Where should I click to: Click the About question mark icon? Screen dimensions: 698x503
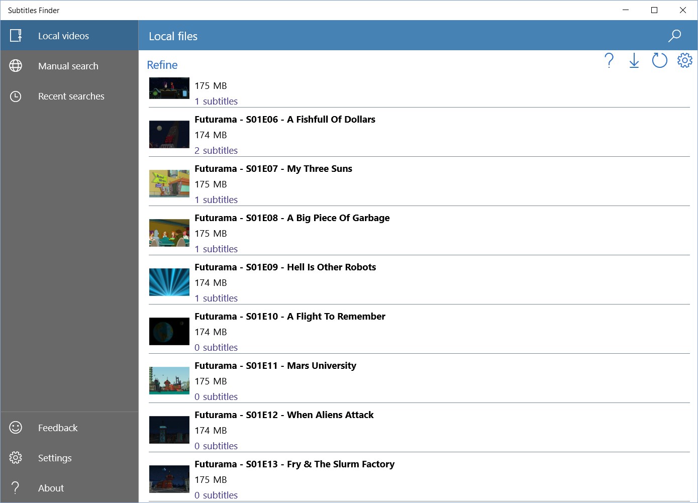coord(16,488)
